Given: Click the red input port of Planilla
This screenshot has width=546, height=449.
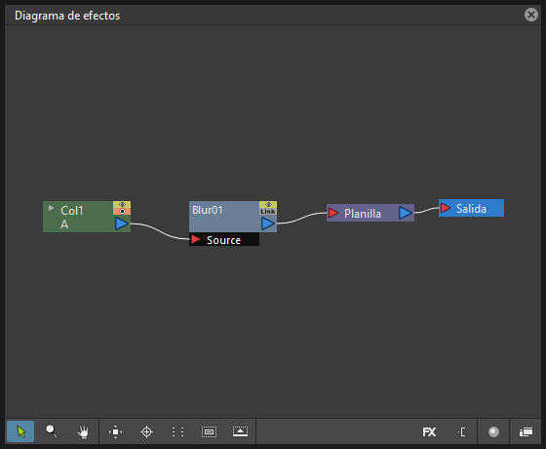Looking at the screenshot, I should (x=333, y=213).
